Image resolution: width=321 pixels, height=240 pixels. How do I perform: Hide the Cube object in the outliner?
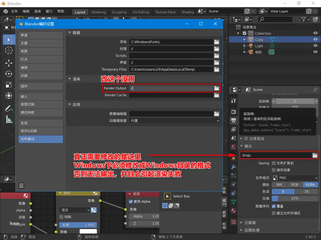pyautogui.click(x=315, y=39)
